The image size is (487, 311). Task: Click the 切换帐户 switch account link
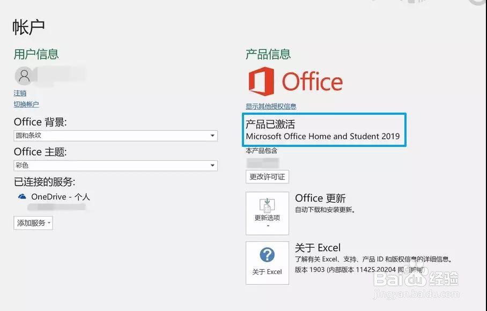coord(26,104)
